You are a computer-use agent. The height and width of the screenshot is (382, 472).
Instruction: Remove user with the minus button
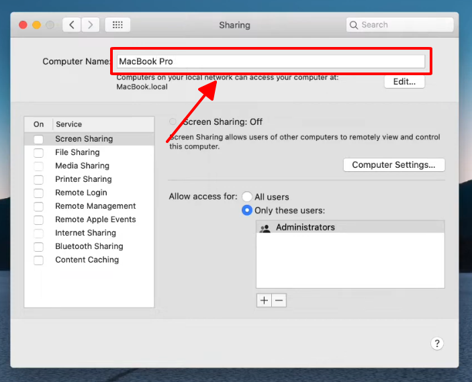click(x=279, y=300)
